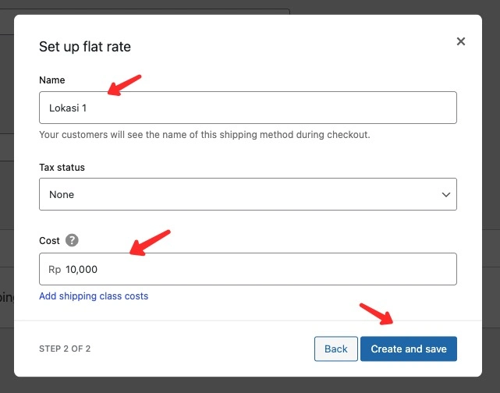Close the Set up flat rate dialog
The width and height of the screenshot is (500, 393).
[x=461, y=41]
